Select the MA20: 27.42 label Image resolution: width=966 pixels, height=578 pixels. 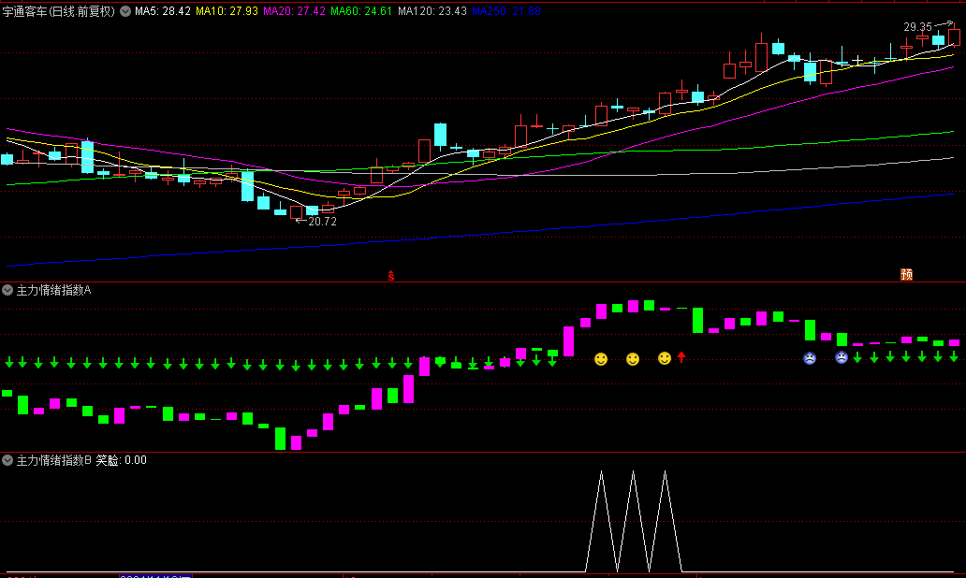tap(294, 11)
